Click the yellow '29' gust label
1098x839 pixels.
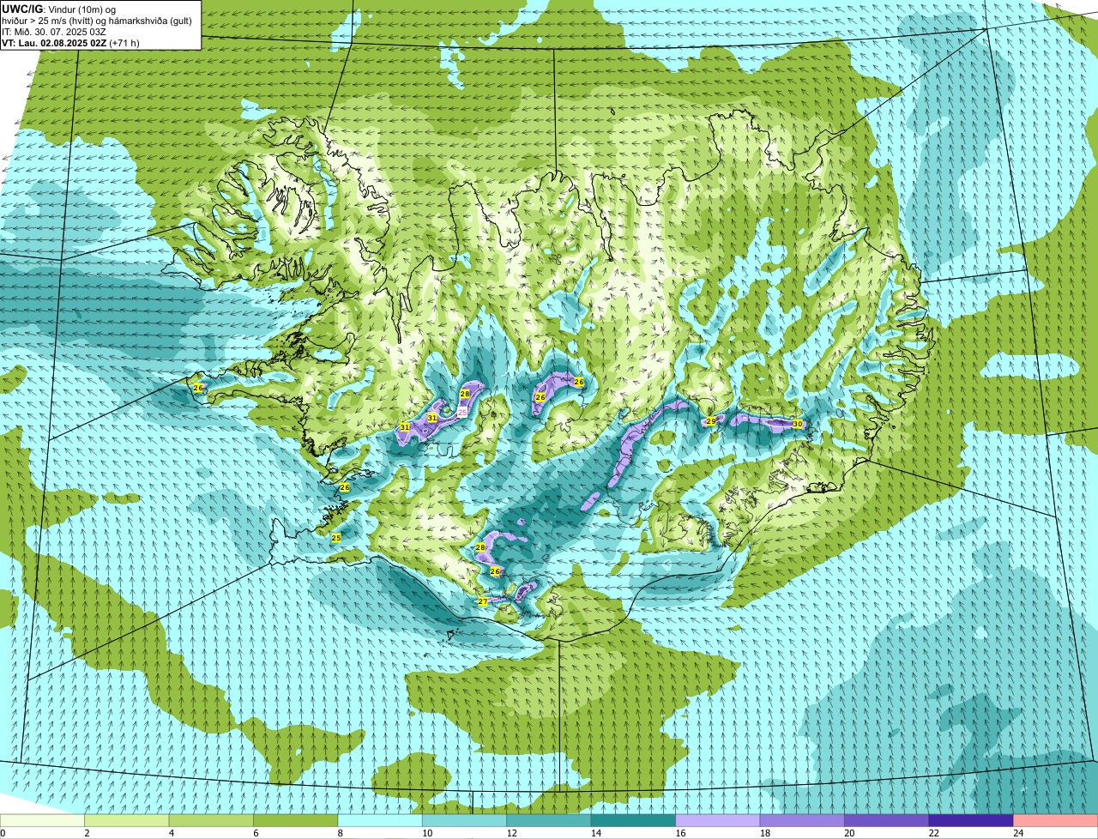point(711,421)
